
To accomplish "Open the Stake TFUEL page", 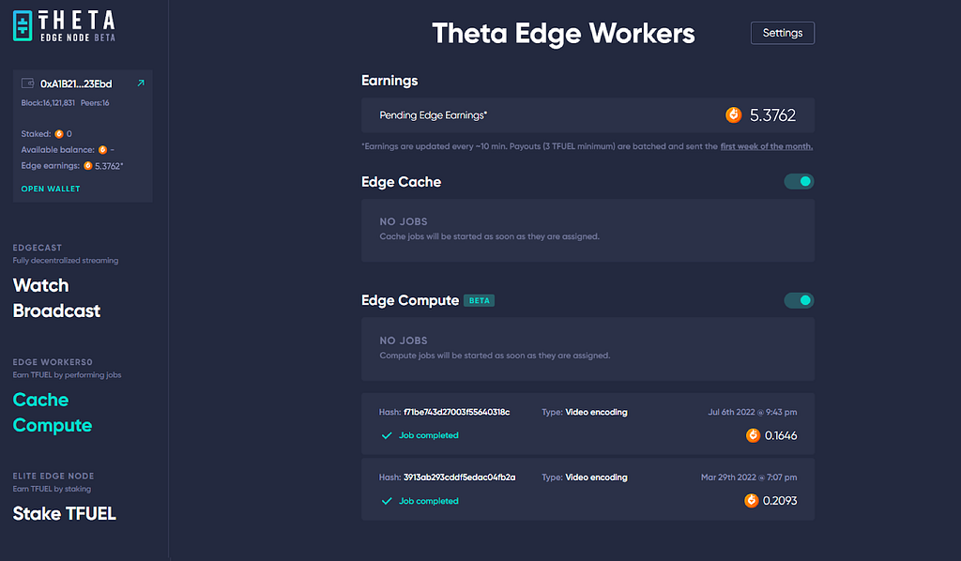I will click(x=64, y=513).
